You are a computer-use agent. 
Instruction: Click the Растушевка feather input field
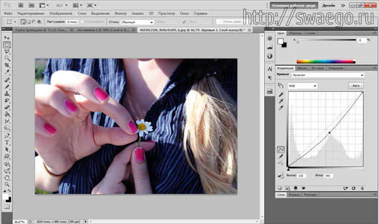pos(72,22)
